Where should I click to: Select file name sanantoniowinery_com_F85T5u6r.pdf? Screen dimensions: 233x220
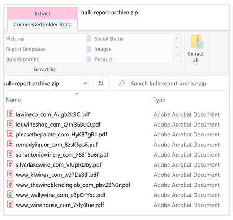(x=62, y=154)
